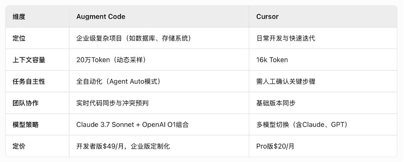
Task: Click the 模型策略 row label
Action: [x=25, y=125]
